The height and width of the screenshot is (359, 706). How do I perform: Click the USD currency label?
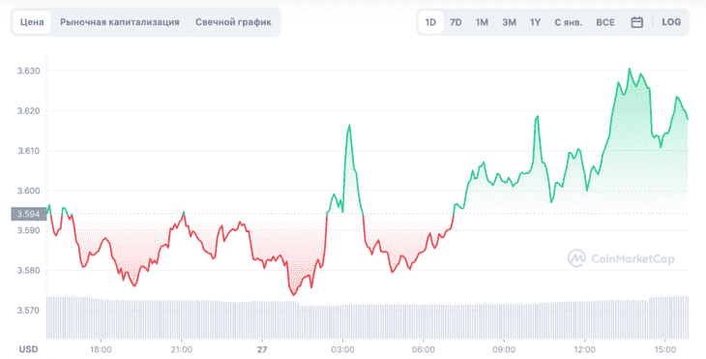pyautogui.click(x=28, y=349)
